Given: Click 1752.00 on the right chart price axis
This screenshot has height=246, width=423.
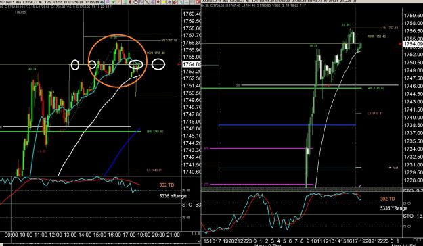Looking at the screenshot, I should pyautogui.click(x=413, y=55).
